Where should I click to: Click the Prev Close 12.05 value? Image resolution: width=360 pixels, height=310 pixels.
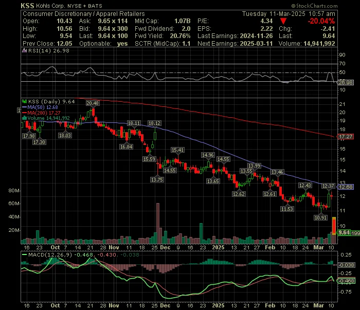click(64, 44)
